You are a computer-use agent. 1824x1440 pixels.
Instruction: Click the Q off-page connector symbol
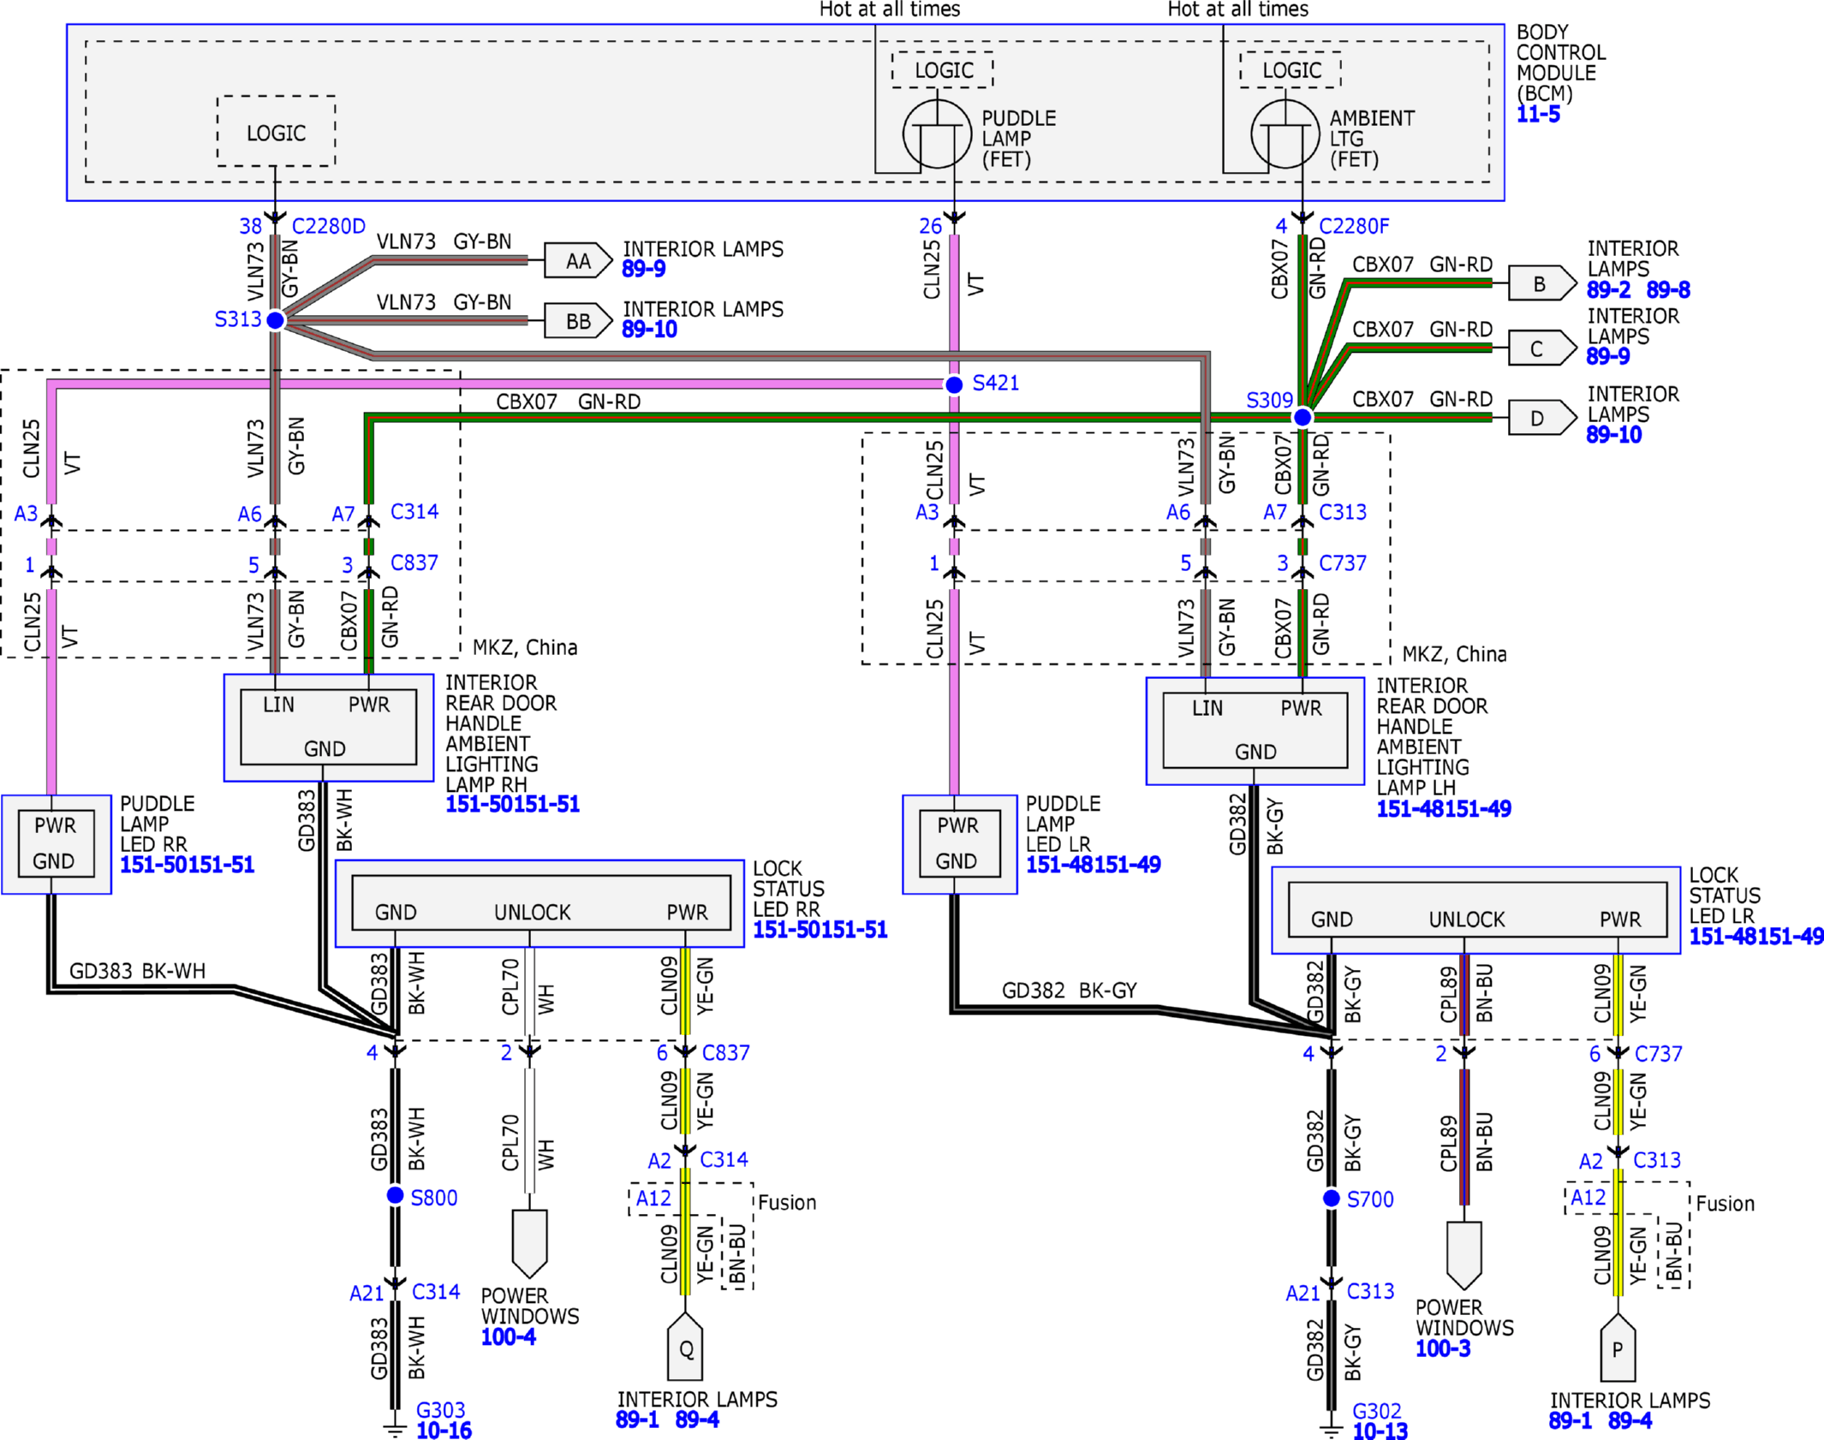pyautogui.click(x=685, y=1348)
